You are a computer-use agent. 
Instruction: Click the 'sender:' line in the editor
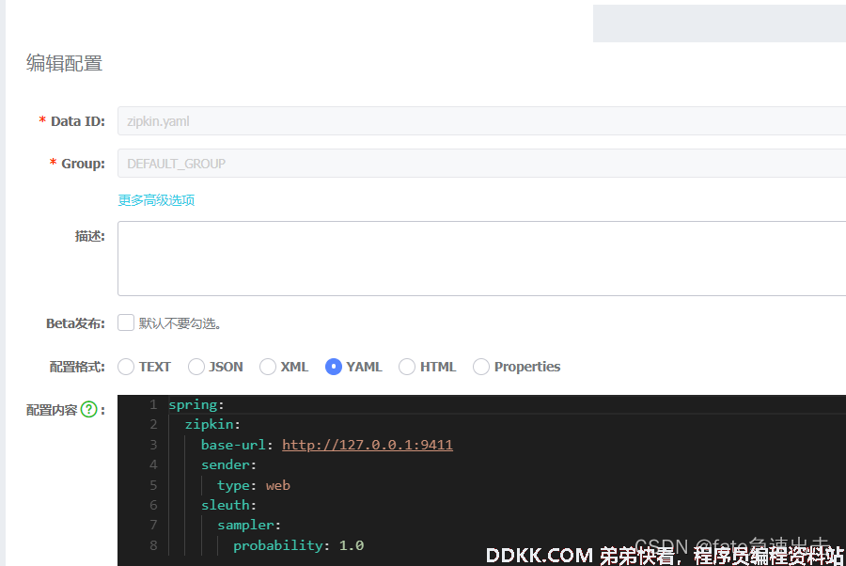click(228, 464)
